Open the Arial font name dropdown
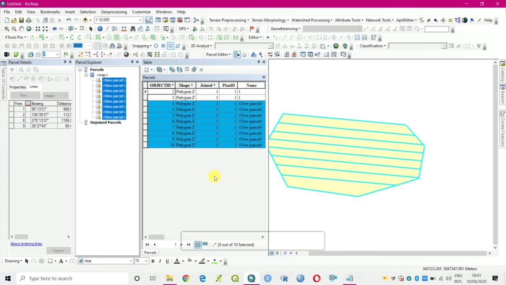The image size is (506, 285). click(x=131, y=261)
